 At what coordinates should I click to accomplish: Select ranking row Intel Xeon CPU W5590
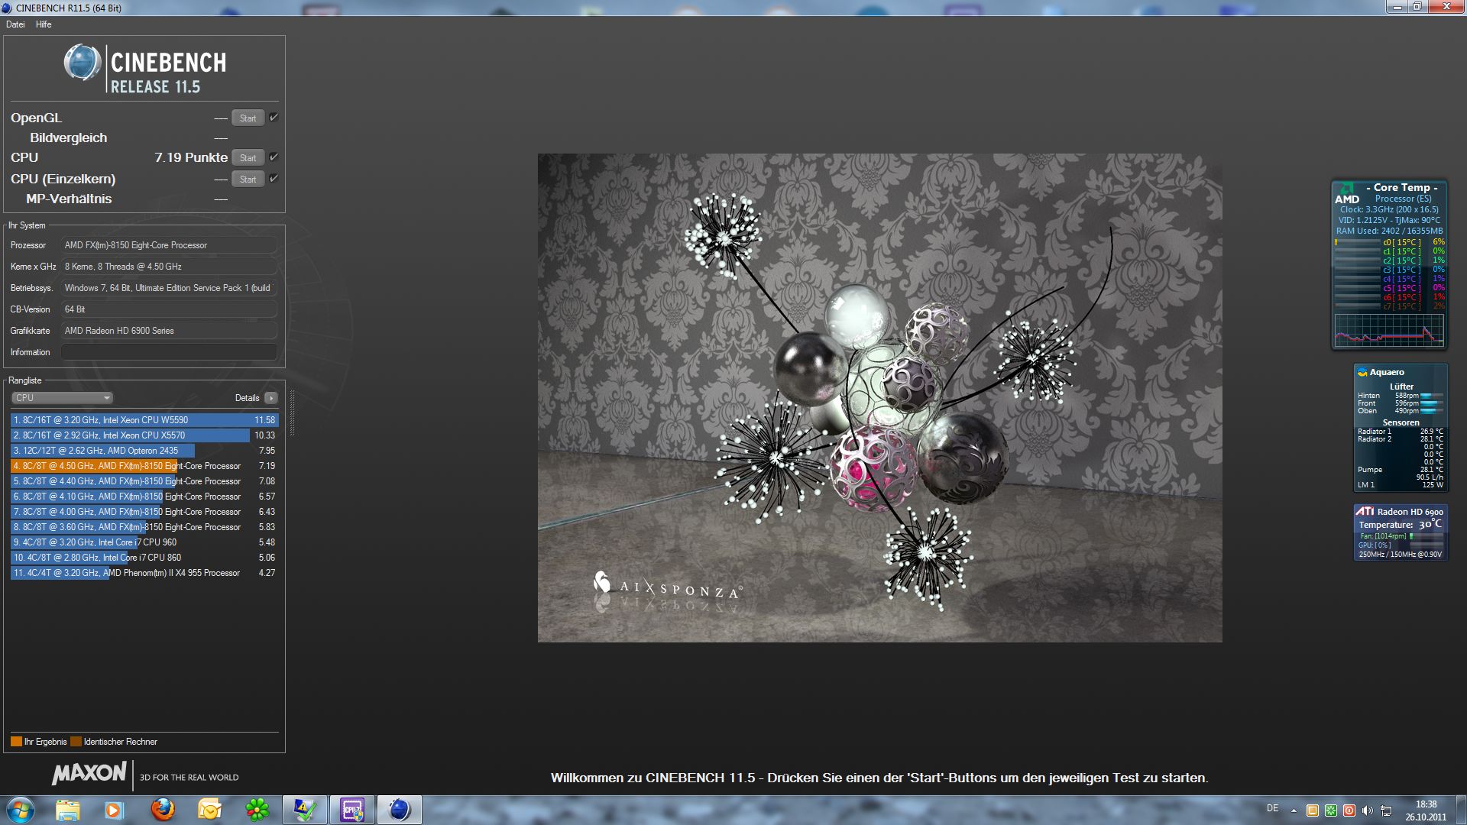tap(144, 420)
